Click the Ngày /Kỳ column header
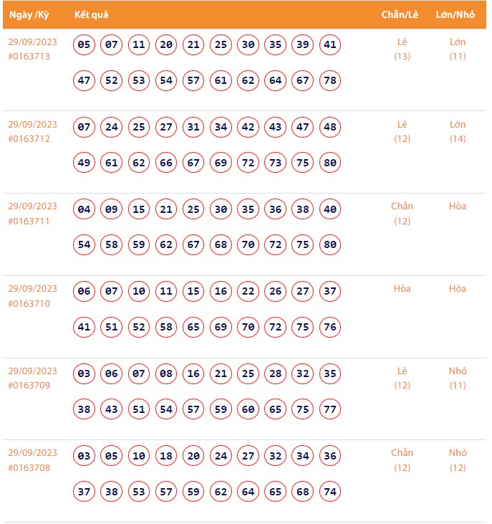The width and height of the screenshot is (492, 524). (x=29, y=15)
